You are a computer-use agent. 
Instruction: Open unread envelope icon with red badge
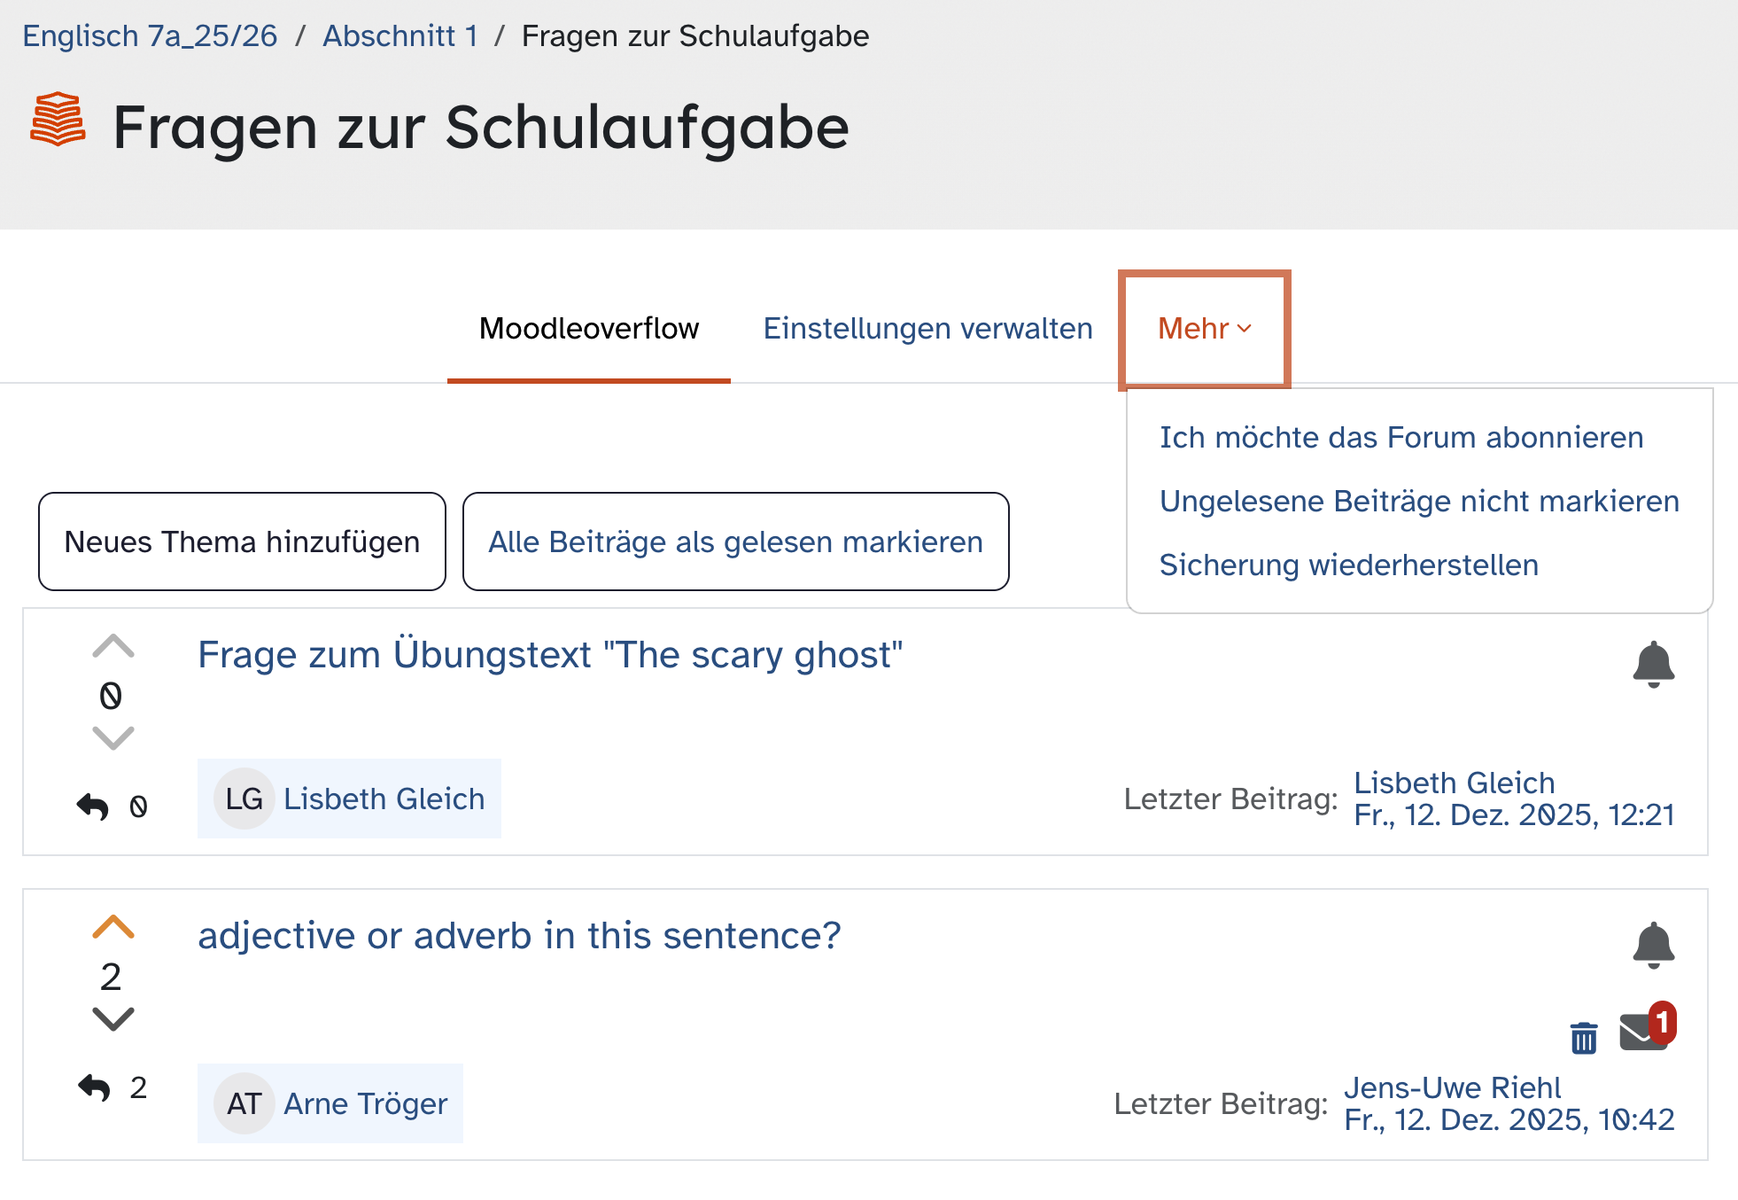click(1645, 1032)
